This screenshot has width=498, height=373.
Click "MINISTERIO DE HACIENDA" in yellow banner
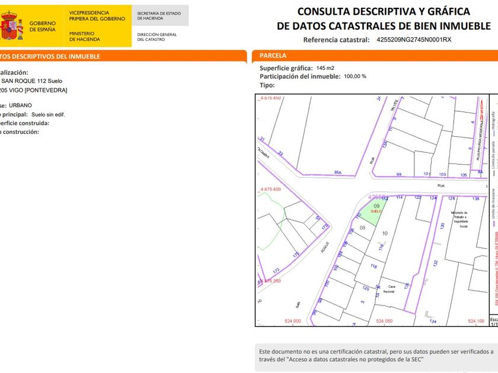[x=84, y=36]
